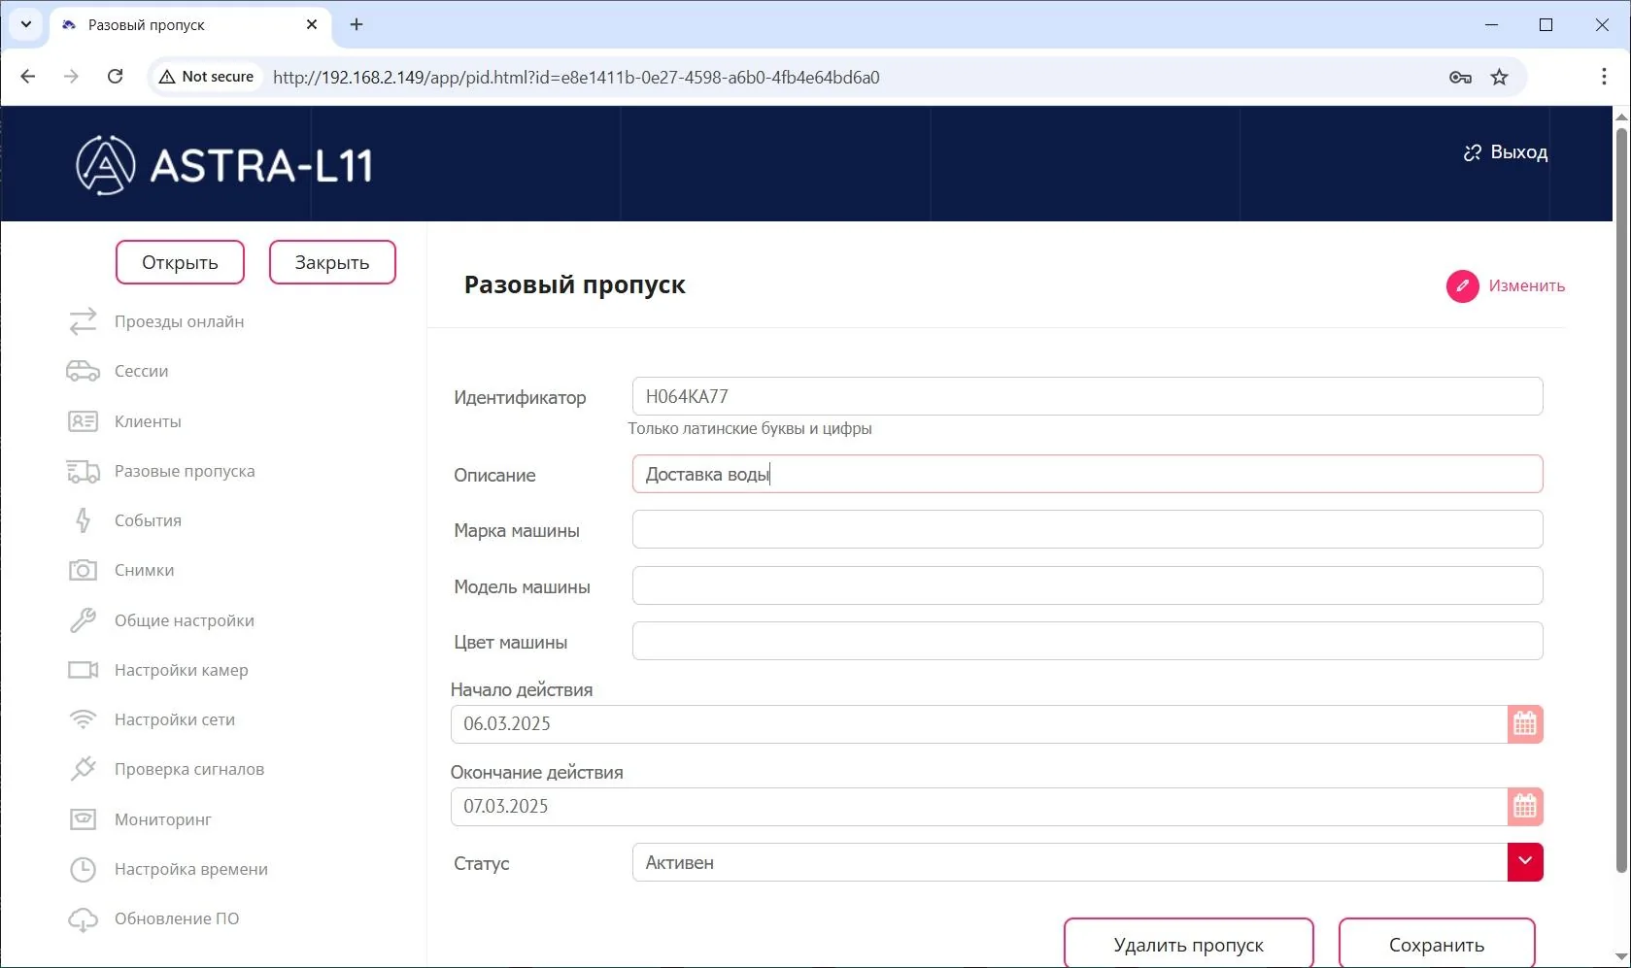Click the car icon beside Сессии
Viewport: 1631px width, 968px height.
84,371
